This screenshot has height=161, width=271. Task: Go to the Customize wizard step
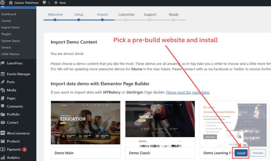pos(126,15)
